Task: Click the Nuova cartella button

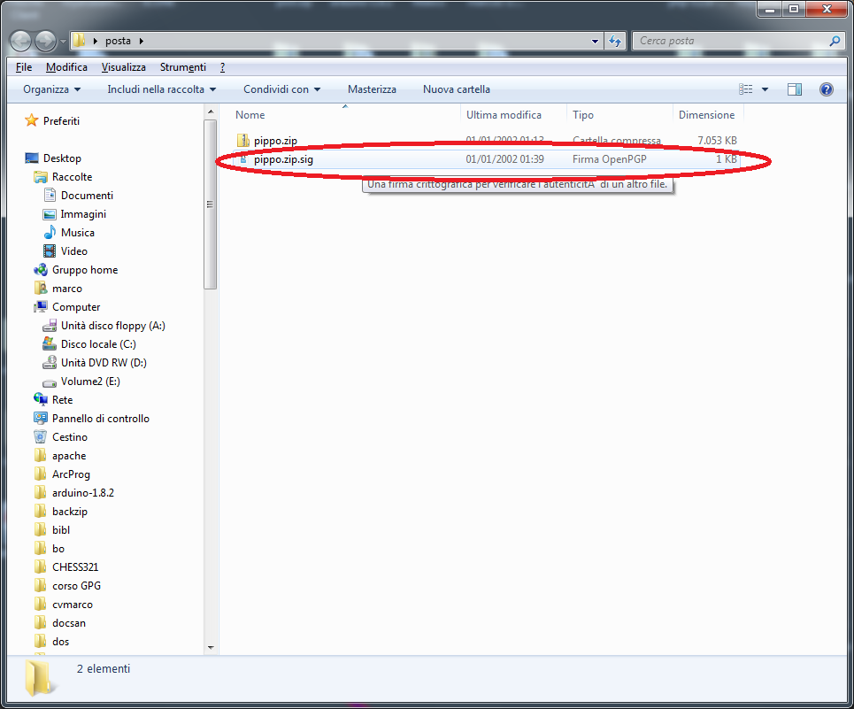Action: (456, 89)
